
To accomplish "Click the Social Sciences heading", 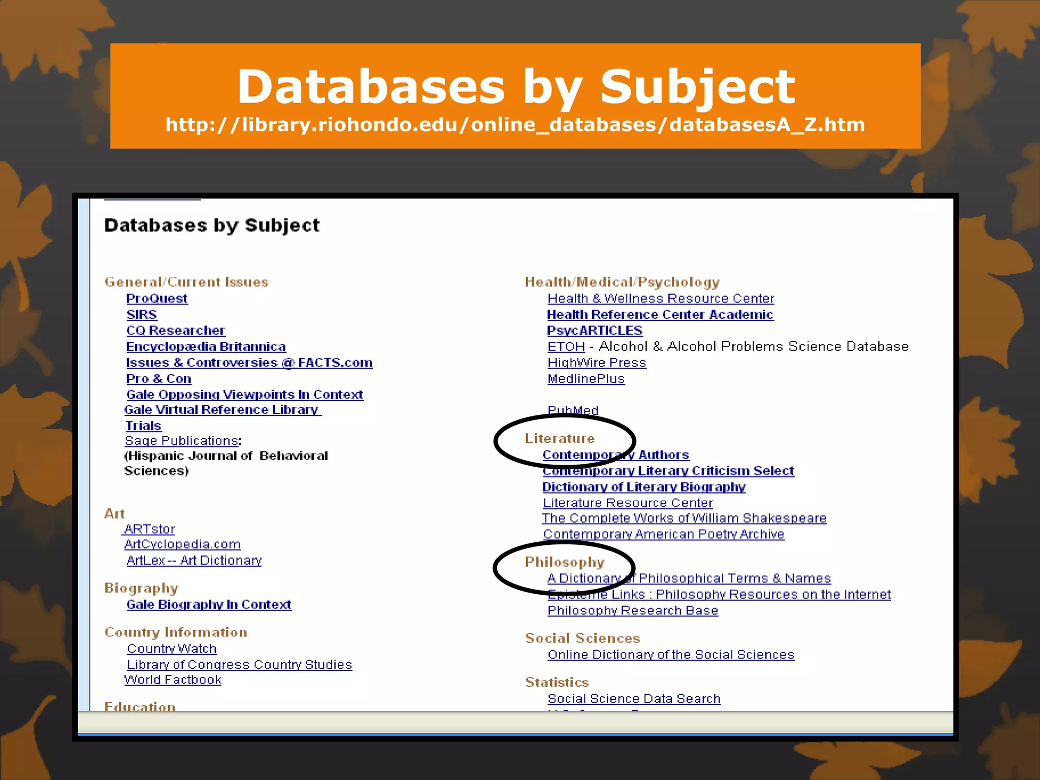I will click(x=582, y=638).
